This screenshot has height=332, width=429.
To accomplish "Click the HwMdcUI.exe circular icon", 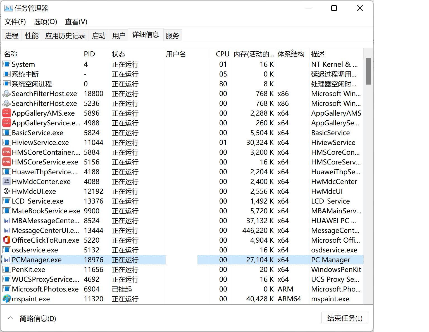I will 7,191.
